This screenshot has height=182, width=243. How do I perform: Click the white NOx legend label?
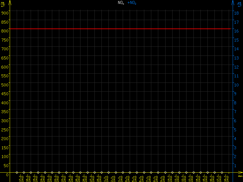[121, 3]
